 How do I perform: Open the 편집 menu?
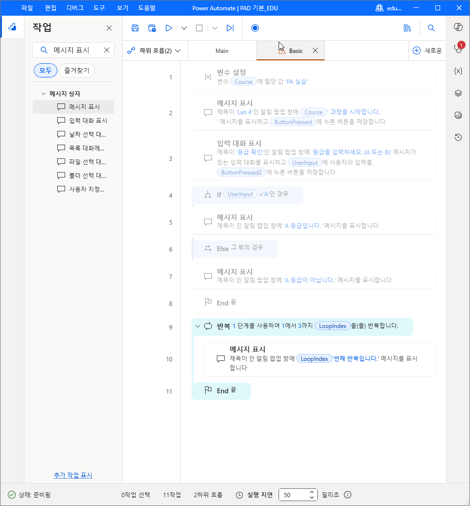click(x=50, y=8)
